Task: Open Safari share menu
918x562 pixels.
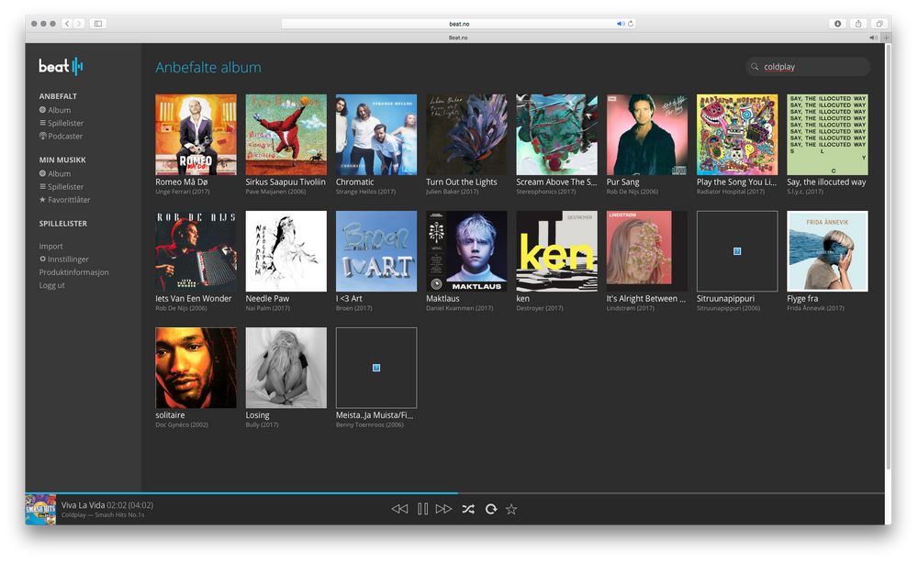Action: (858, 24)
